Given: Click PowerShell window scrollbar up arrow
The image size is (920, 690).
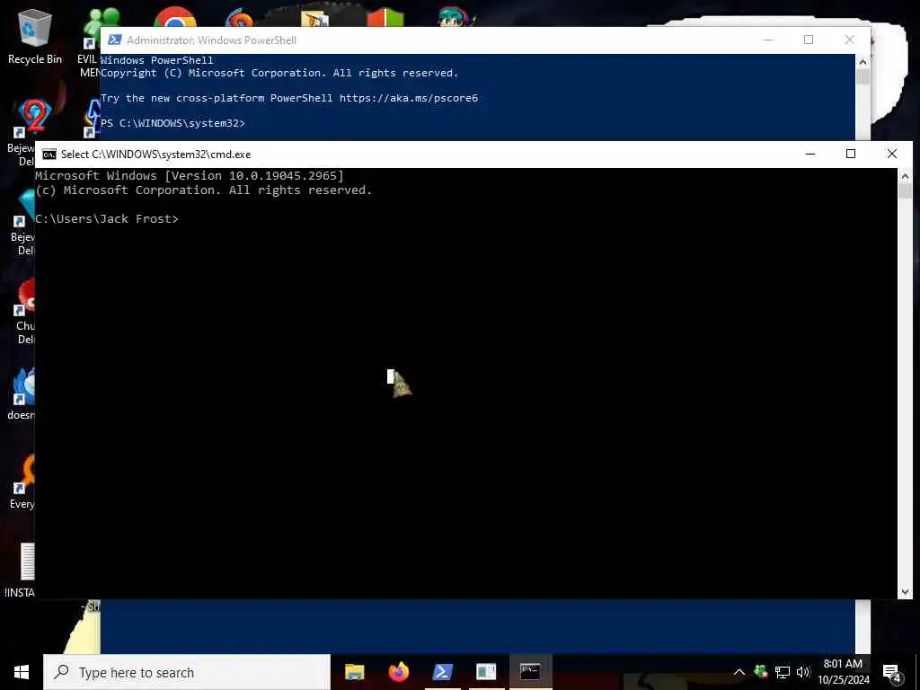Looking at the screenshot, I should tap(862, 62).
